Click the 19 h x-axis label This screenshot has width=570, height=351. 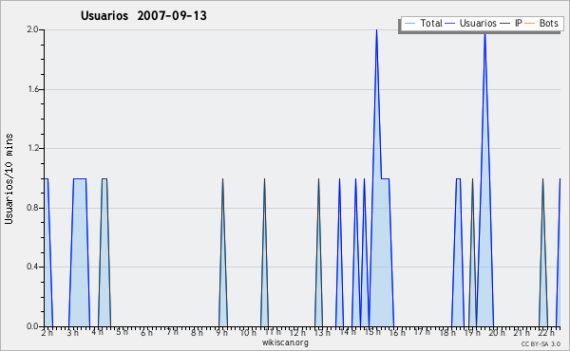[x=472, y=332]
